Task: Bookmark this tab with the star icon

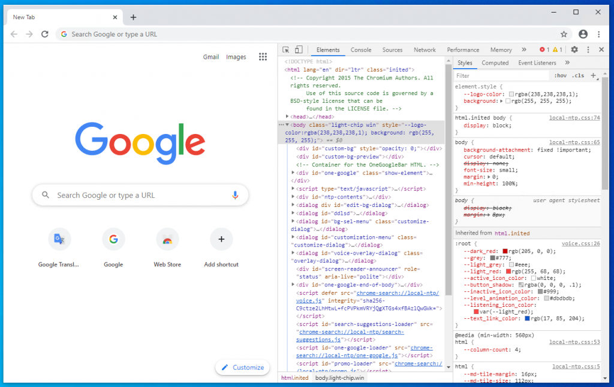Action: pos(564,34)
